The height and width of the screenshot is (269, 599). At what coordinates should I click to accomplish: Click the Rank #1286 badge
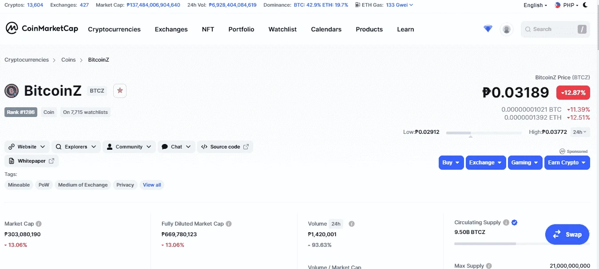21,112
